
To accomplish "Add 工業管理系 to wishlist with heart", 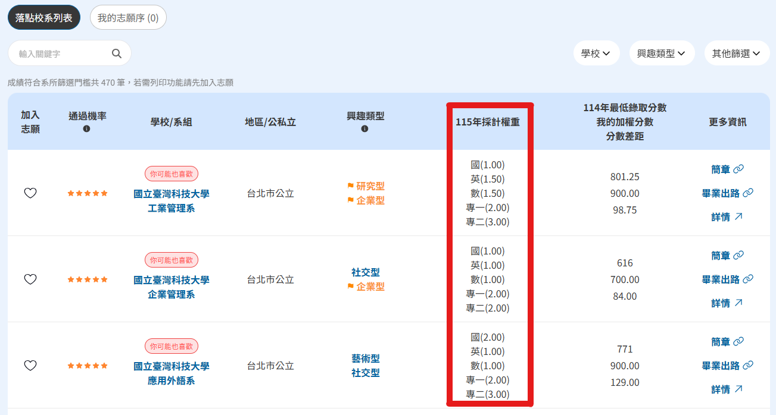I will click(x=30, y=193).
